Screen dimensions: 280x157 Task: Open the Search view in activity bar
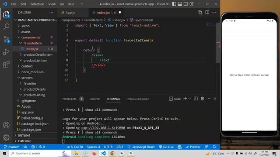click(6, 27)
